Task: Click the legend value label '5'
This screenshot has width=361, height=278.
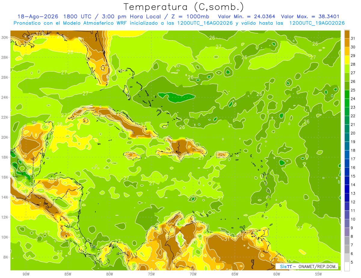Action: pyautogui.click(x=352, y=262)
